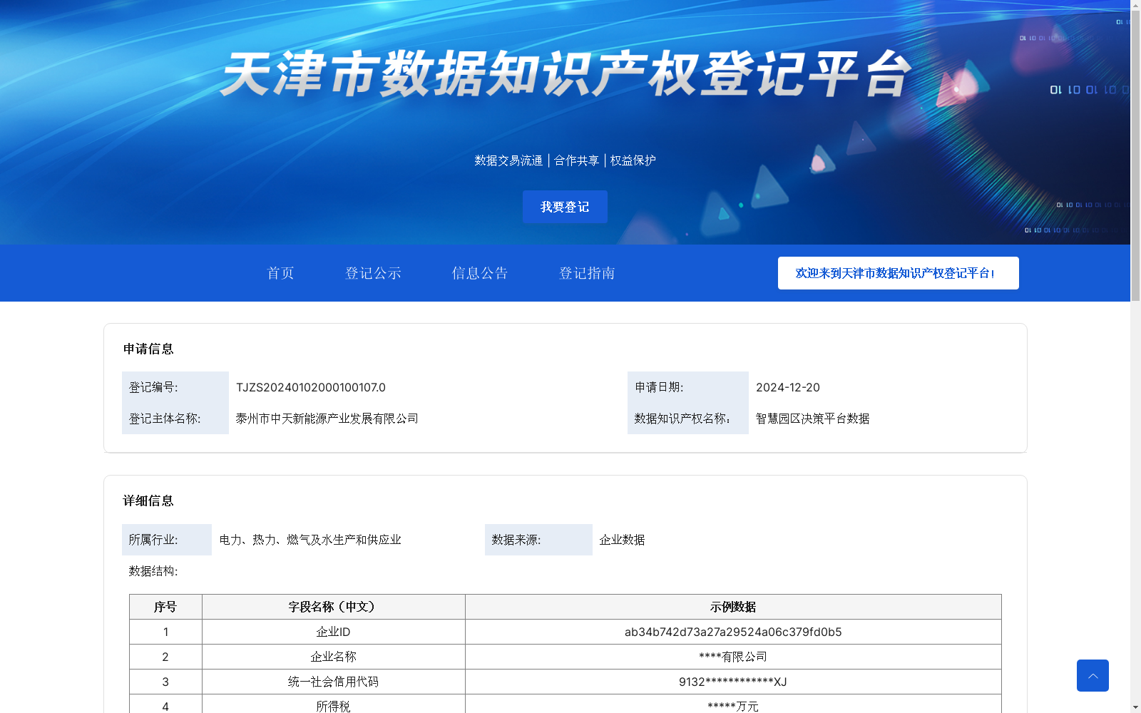Select registration number TJZS20240102000100107.0
This screenshot has height=713, width=1141.
[311, 387]
